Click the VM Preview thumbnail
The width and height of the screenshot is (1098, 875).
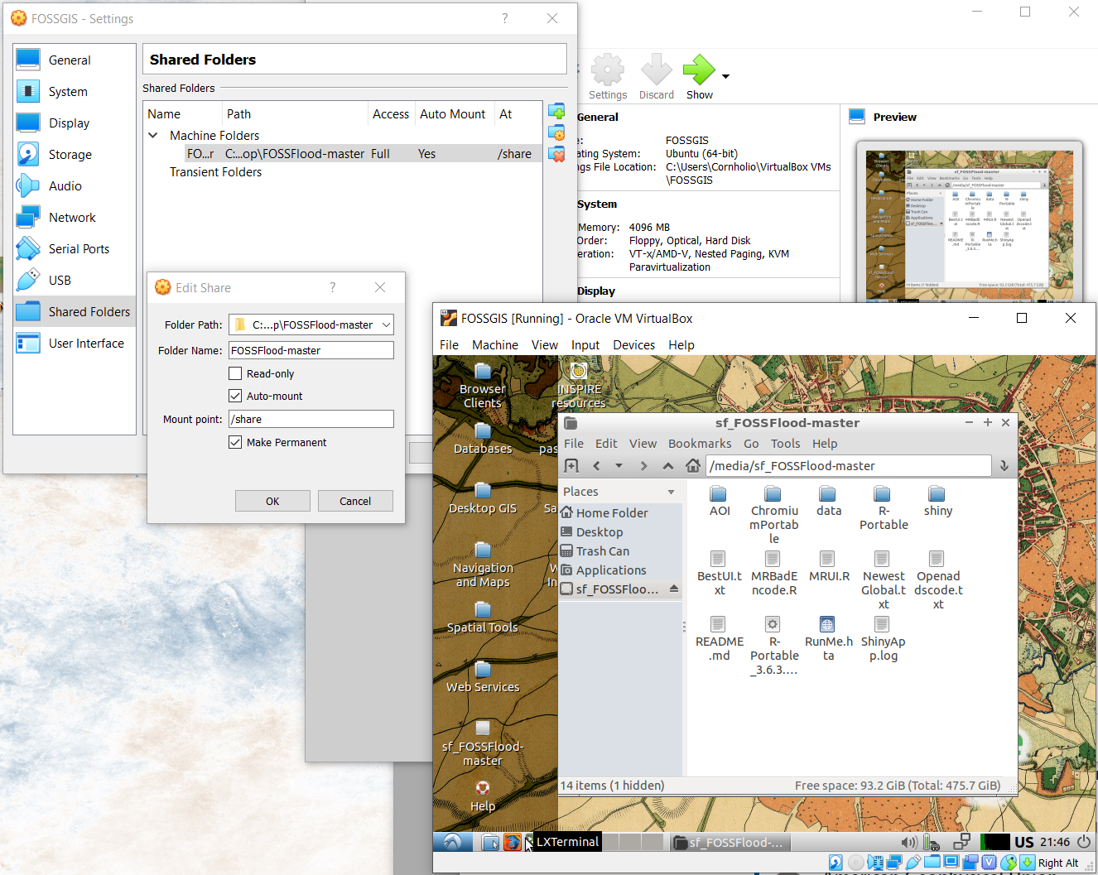tap(969, 224)
